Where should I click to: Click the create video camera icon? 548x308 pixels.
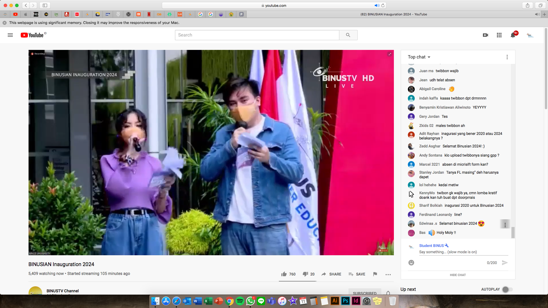[x=485, y=35]
